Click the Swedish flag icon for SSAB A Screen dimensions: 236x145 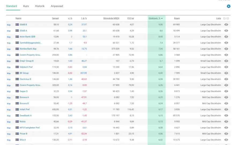pyautogui.click(x=17, y=31)
